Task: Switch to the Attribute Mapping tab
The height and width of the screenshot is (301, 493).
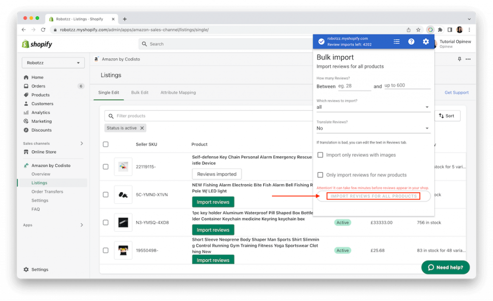Action: tap(178, 93)
